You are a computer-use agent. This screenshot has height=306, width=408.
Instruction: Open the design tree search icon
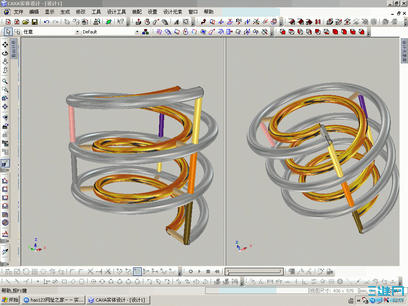click(x=97, y=22)
